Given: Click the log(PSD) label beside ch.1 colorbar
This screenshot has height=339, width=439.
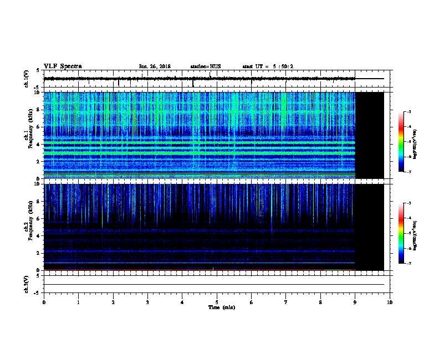Looking at the screenshot, I should point(415,144).
